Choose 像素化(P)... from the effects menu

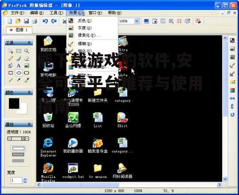coord(92,35)
